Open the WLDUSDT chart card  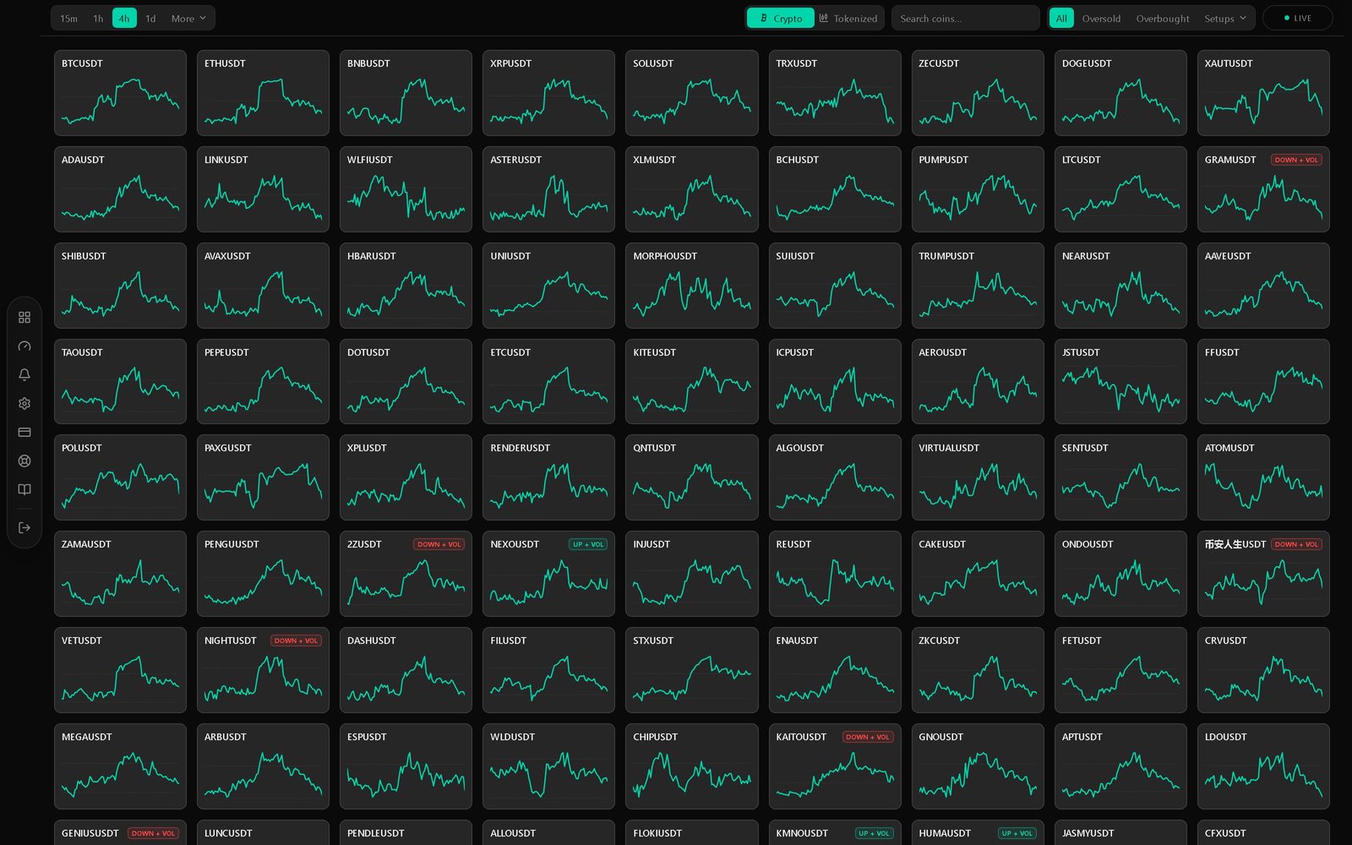pyautogui.click(x=548, y=766)
